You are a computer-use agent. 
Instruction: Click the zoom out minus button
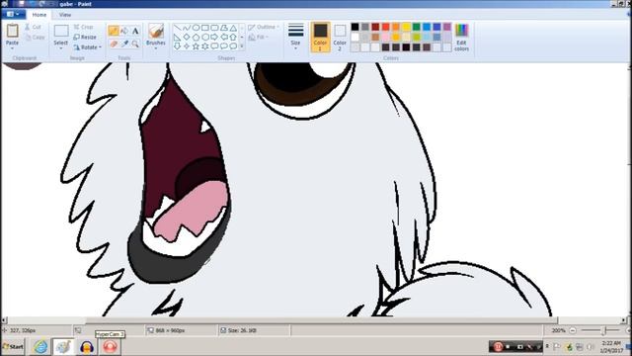(573, 330)
